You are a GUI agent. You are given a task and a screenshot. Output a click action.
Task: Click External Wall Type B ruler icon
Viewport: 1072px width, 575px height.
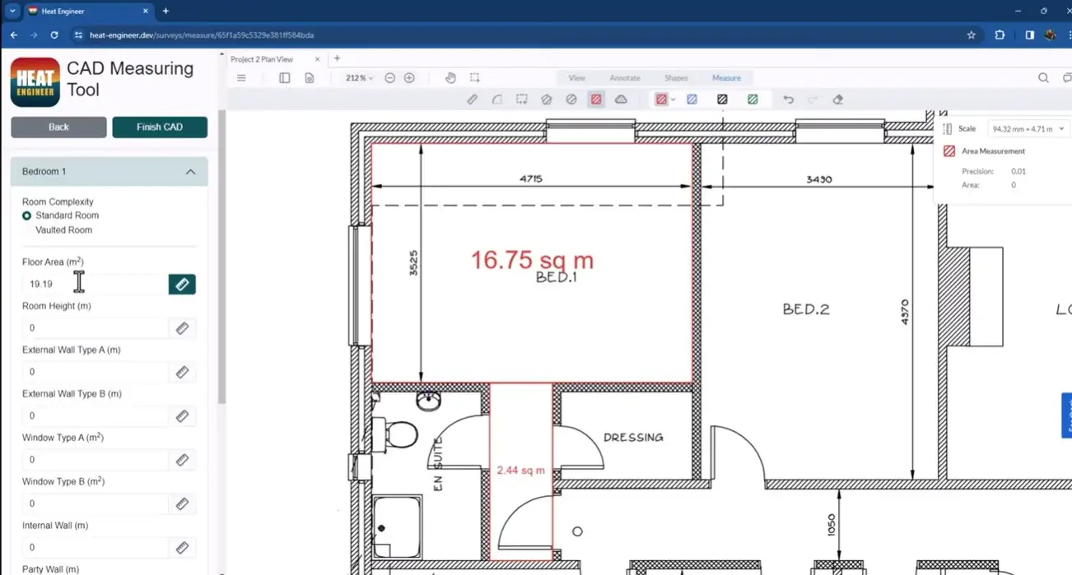[x=182, y=416]
